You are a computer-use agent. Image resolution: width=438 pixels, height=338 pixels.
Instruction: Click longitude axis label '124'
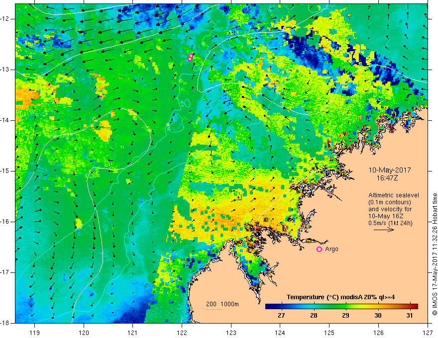tap(280, 333)
